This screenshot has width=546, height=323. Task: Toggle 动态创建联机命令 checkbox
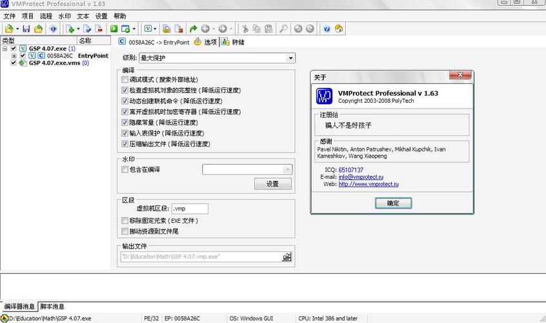pyautogui.click(x=125, y=101)
